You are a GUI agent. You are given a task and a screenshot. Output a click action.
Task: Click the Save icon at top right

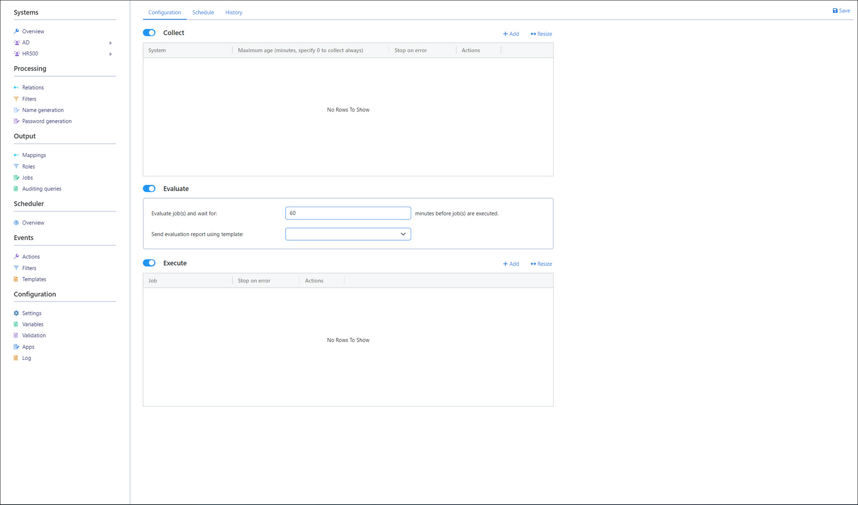tap(835, 11)
